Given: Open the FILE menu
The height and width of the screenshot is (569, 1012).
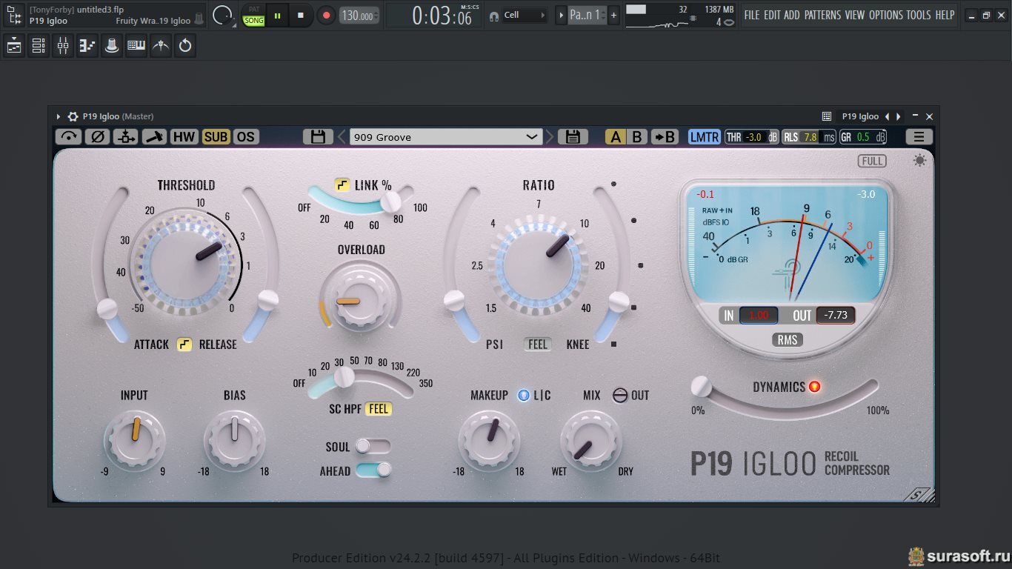Looking at the screenshot, I should 752,15.
